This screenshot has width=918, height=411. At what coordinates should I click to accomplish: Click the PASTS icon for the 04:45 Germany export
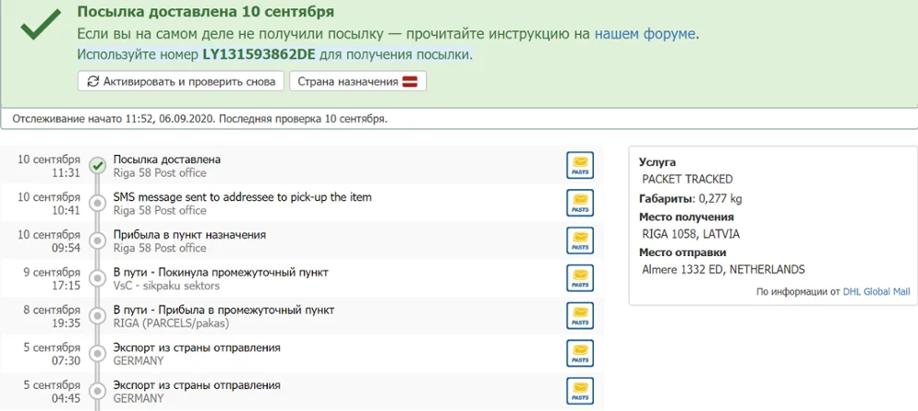[580, 391]
